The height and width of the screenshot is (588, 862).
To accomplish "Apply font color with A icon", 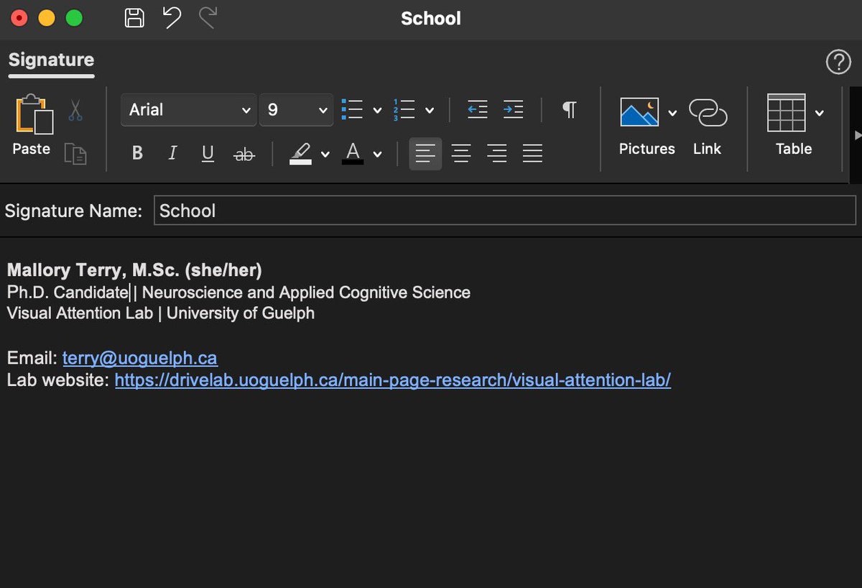I will (x=353, y=153).
